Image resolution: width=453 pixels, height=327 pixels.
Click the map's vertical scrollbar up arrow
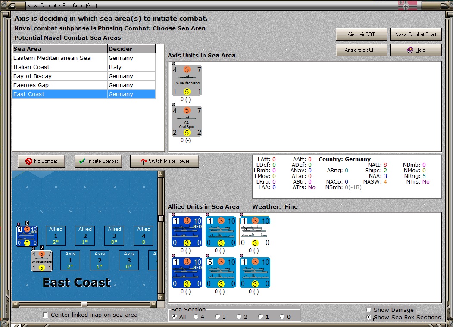click(161, 174)
